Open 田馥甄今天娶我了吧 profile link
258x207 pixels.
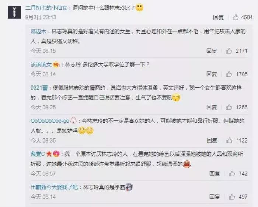coord(54,187)
